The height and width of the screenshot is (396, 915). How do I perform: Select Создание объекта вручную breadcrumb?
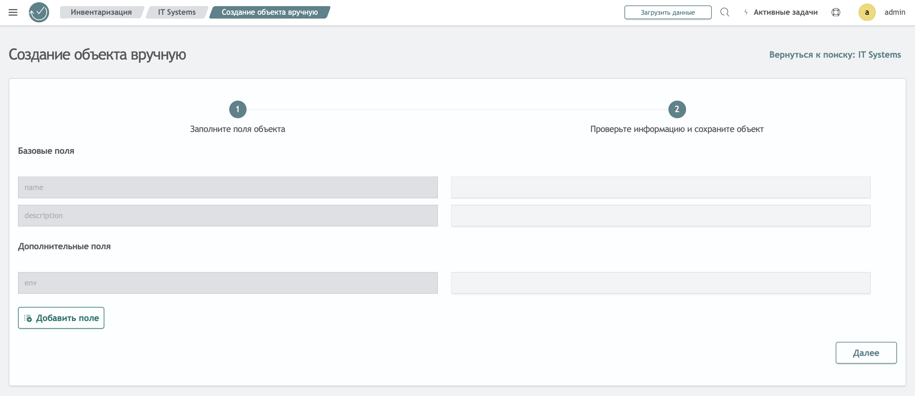270,12
